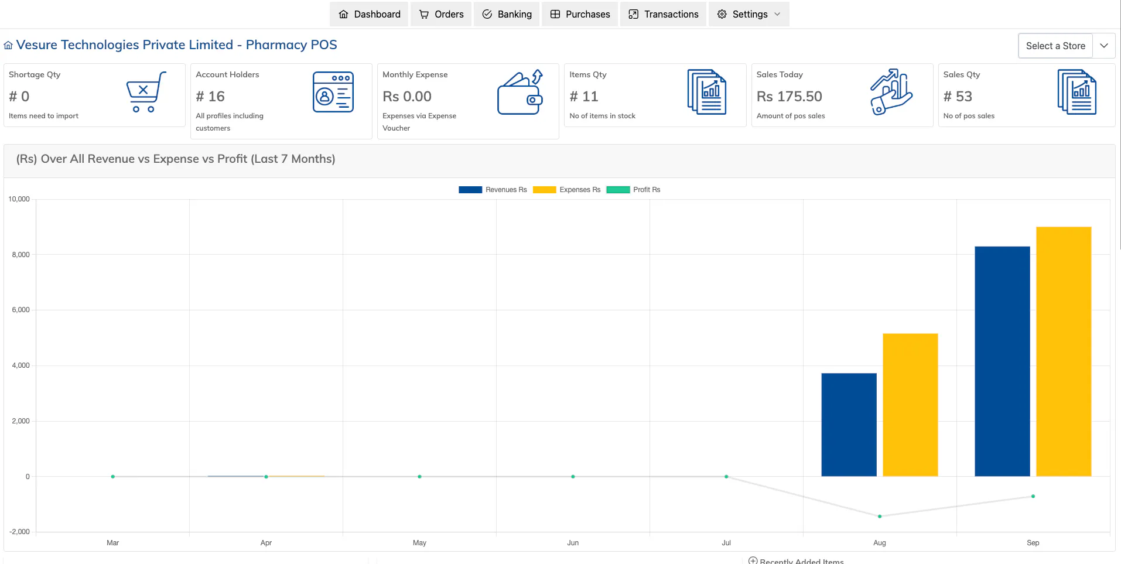This screenshot has height=564, width=1121.
Task: Open the Orders menu item
Action: (441, 14)
